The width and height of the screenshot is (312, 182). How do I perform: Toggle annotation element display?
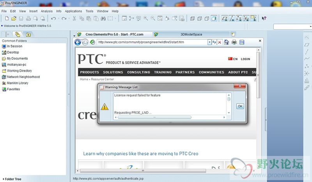[253, 18]
